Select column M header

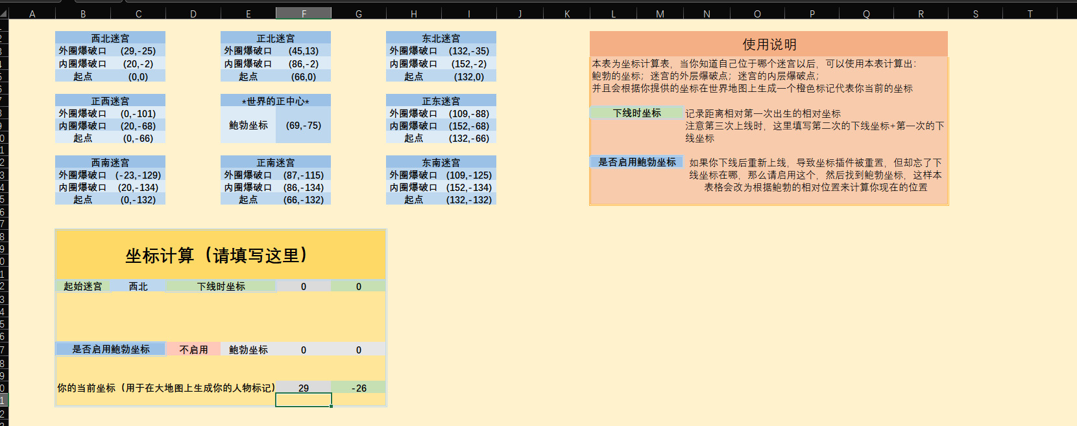point(660,14)
